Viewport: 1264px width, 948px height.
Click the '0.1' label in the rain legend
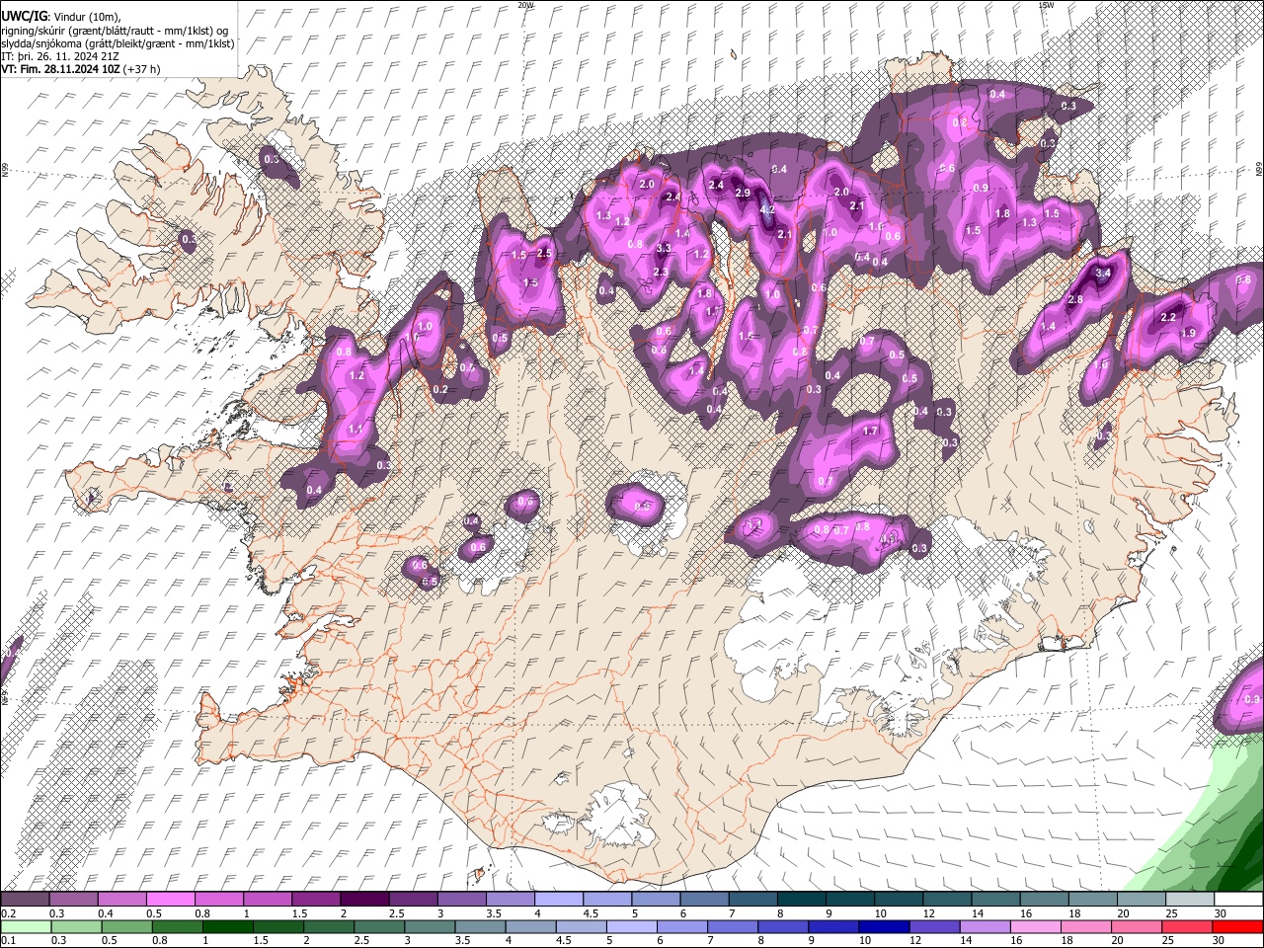(x=8, y=941)
